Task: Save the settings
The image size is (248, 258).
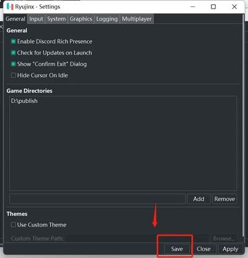Action: (177, 249)
